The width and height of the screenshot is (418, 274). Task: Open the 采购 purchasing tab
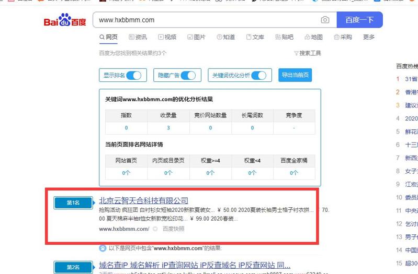click(343, 37)
